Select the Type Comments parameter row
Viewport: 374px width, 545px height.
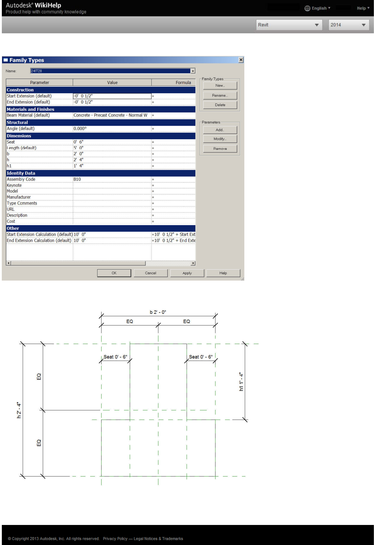(x=101, y=203)
